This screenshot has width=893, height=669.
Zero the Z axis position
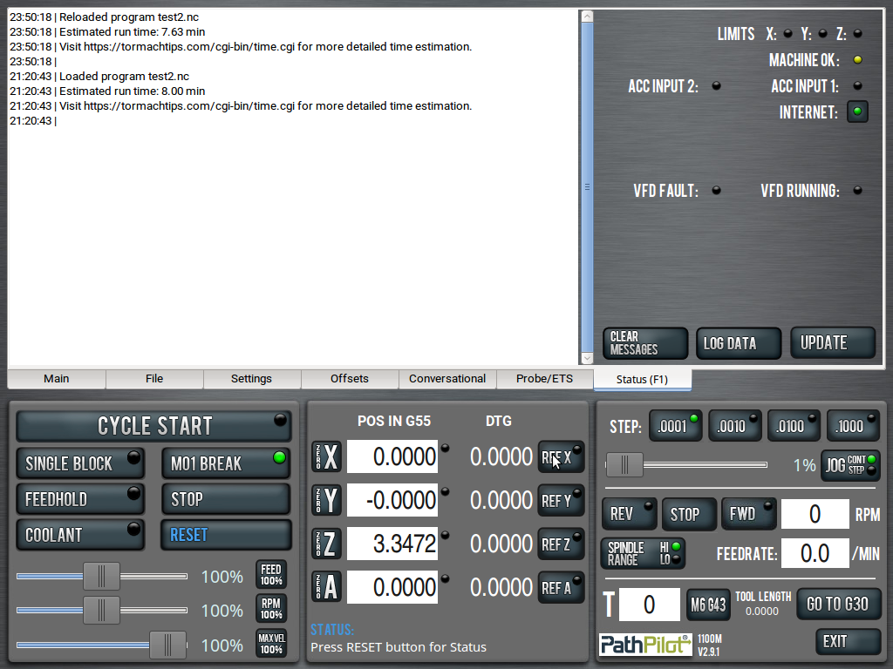click(x=327, y=544)
